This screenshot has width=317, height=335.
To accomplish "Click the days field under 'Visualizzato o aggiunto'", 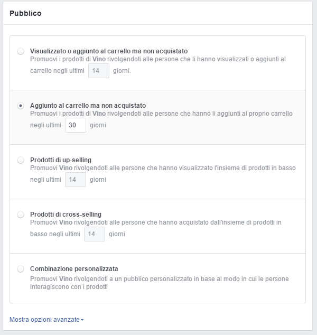I will pos(99,71).
